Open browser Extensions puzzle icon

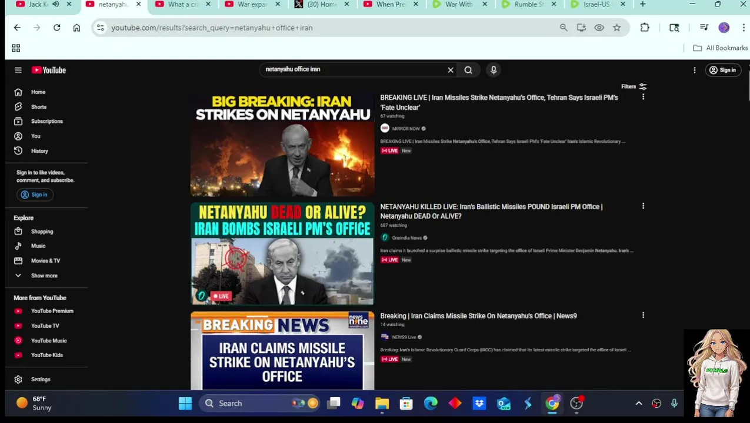(x=645, y=28)
